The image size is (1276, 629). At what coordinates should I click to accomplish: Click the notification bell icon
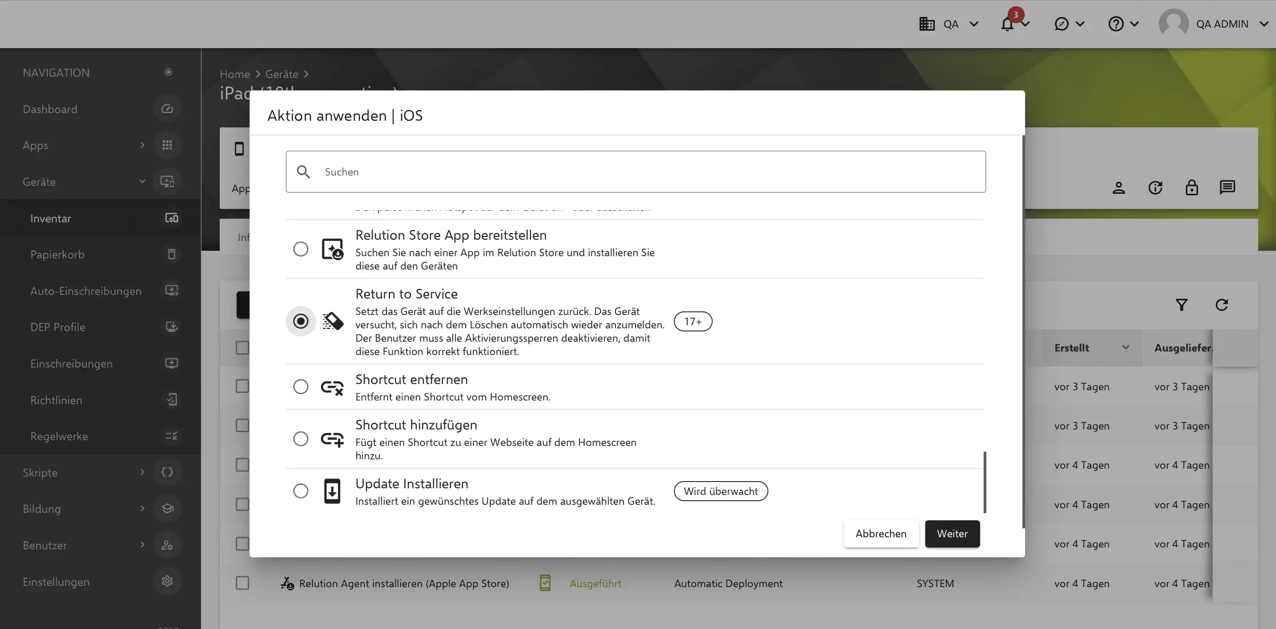point(1007,24)
